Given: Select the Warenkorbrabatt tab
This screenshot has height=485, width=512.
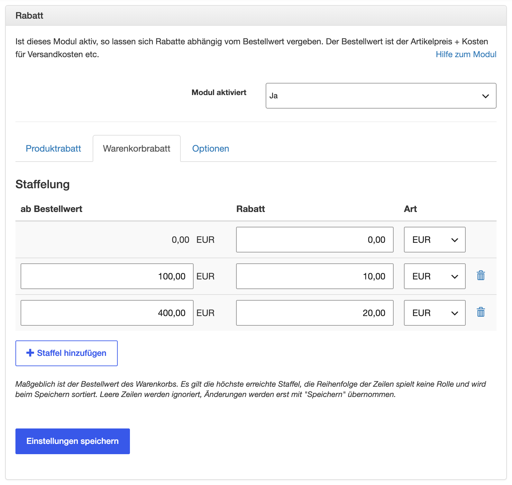Looking at the screenshot, I should click(x=137, y=148).
